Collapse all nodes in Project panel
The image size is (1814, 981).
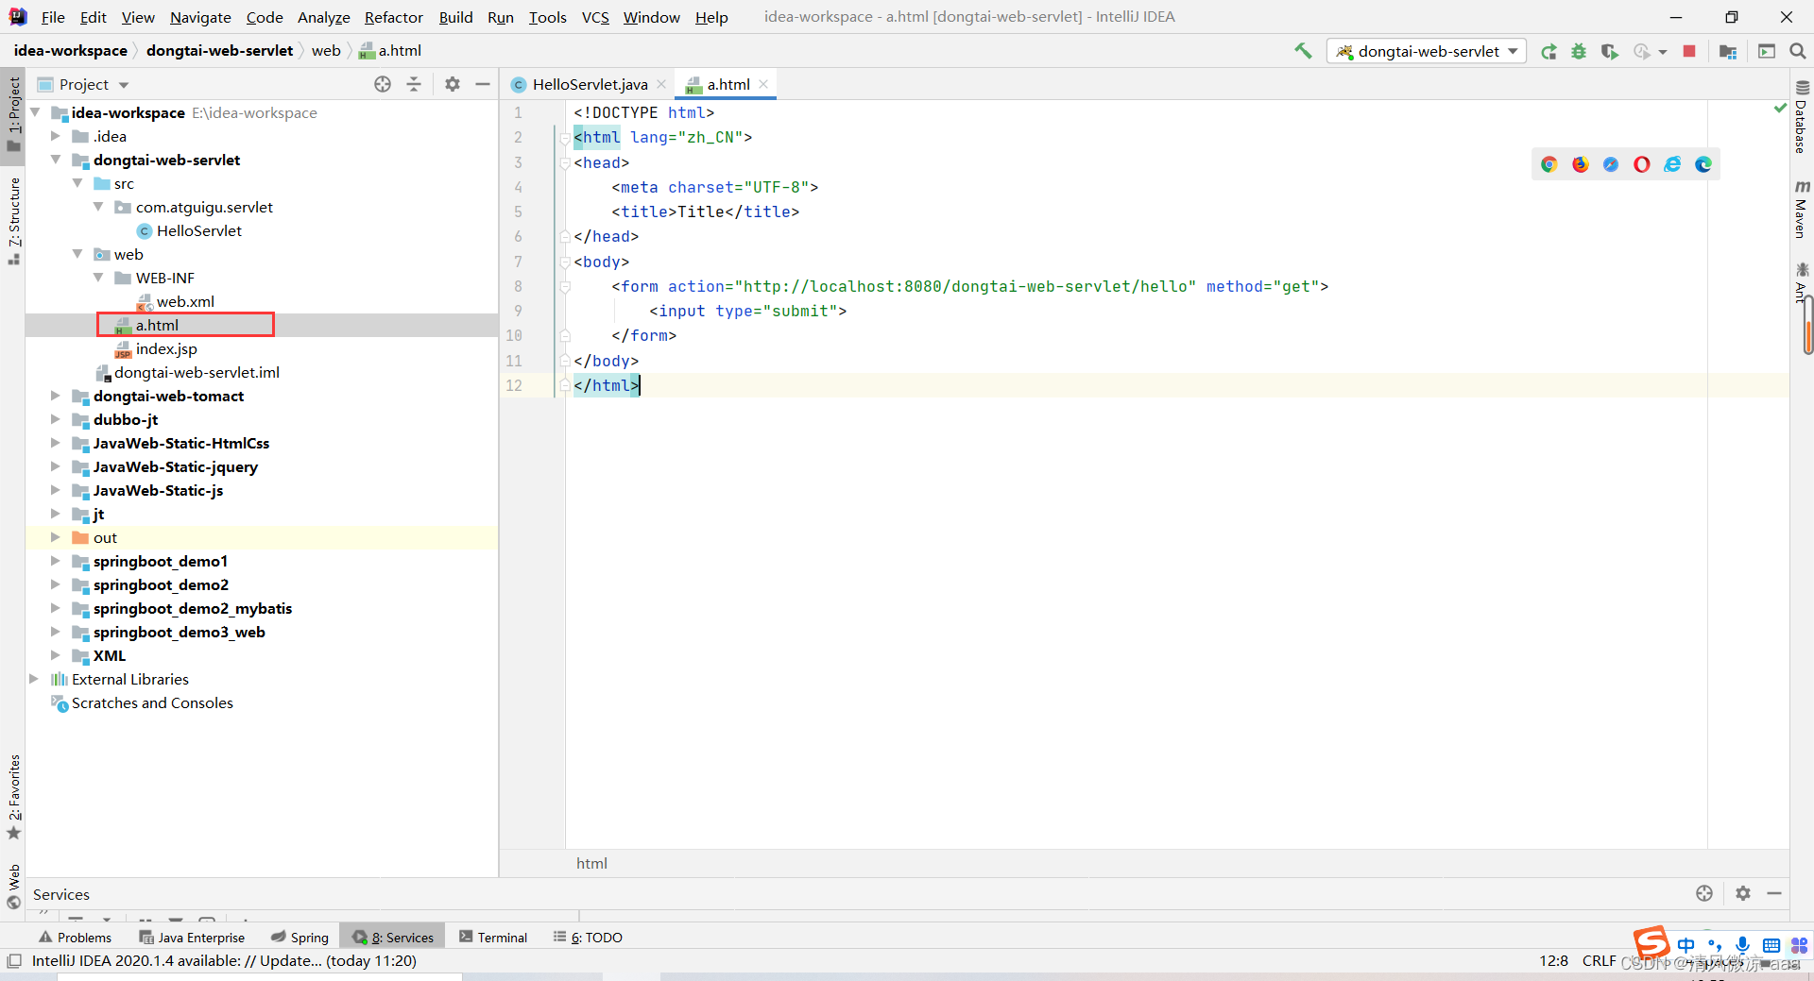coord(414,84)
